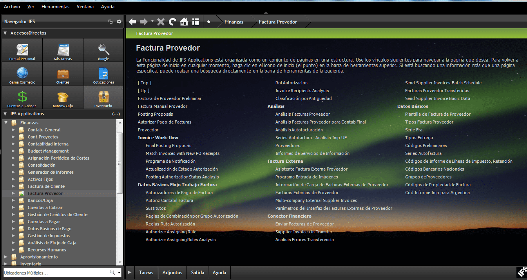This screenshot has width=527, height=280.
Task: Open the Análisis Facturas Proveedor link
Action: pyautogui.click(x=302, y=114)
